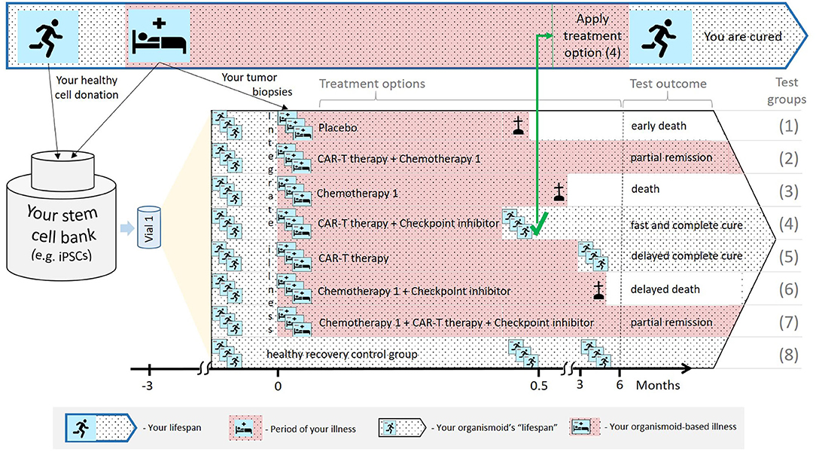Select "CAR-T therapy + Chemotherapy 1" treatment option

tap(399, 158)
